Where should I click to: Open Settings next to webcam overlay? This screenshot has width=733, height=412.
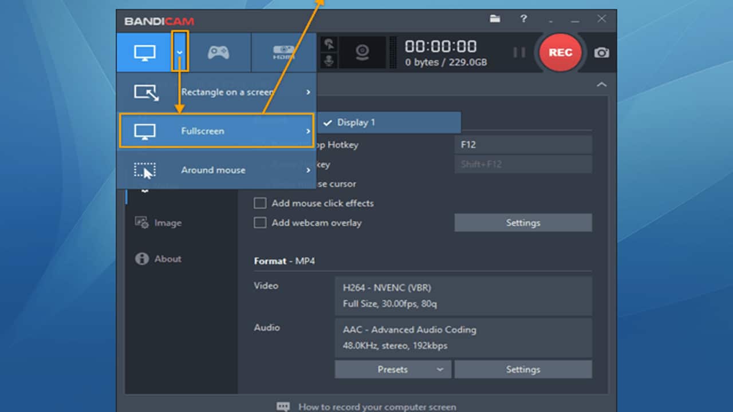click(523, 223)
